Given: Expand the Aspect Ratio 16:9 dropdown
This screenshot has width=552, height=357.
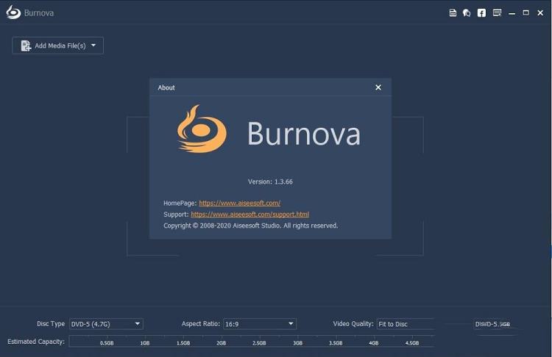Looking at the screenshot, I should pyautogui.click(x=291, y=324).
